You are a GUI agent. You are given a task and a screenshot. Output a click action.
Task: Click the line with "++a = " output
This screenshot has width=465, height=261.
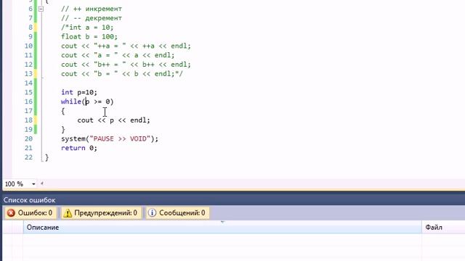(126, 46)
